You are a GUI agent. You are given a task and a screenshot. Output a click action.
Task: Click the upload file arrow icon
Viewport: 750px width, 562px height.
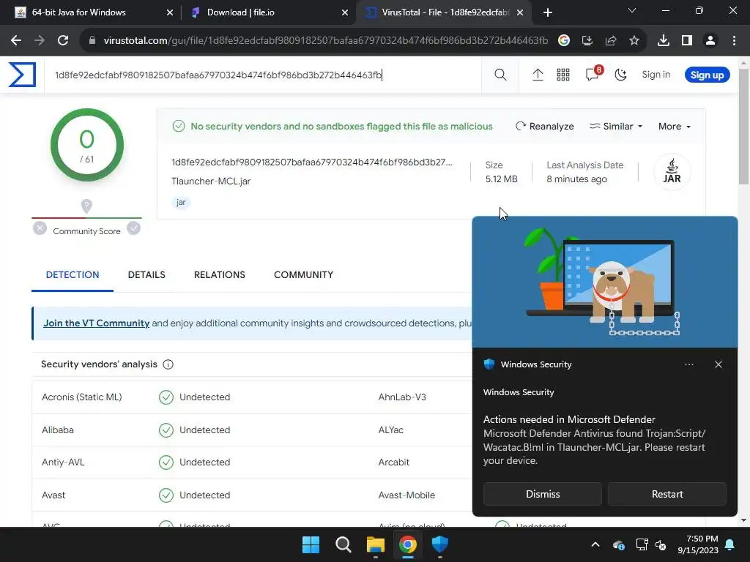pyautogui.click(x=538, y=75)
